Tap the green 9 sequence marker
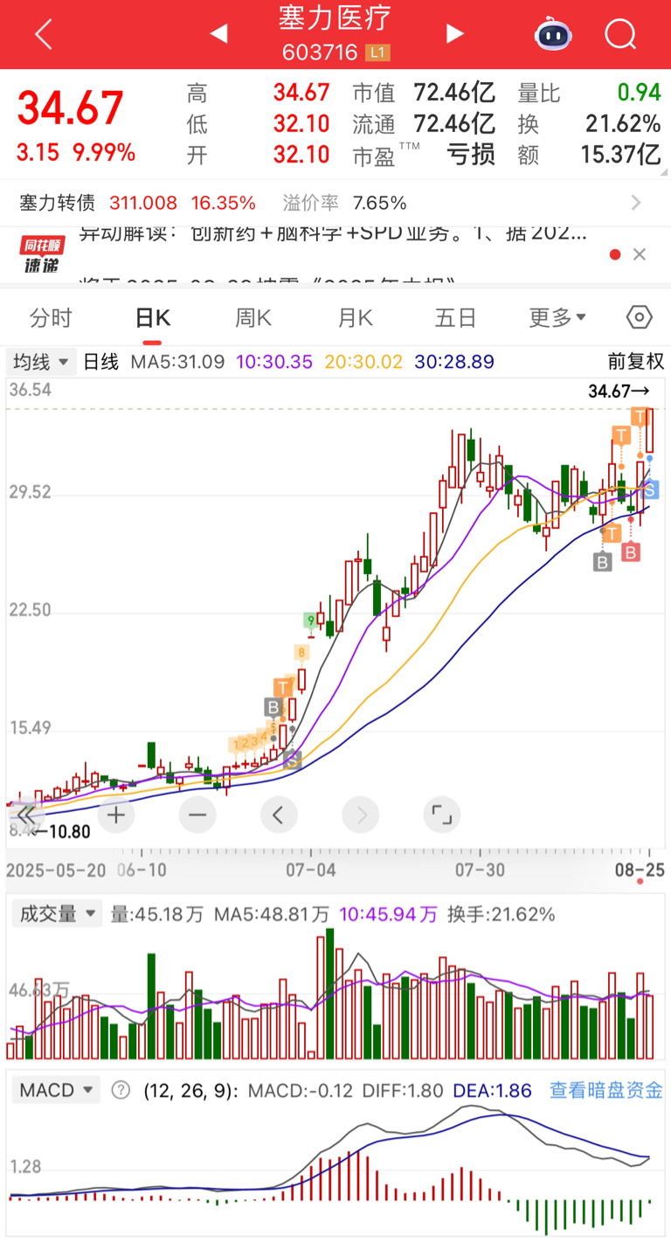This screenshot has height=1249, width=671. pos(310,621)
